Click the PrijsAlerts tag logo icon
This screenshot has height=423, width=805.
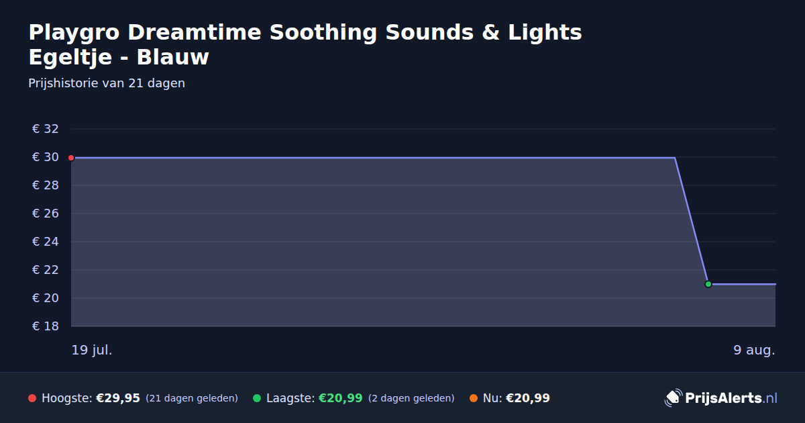click(x=673, y=398)
